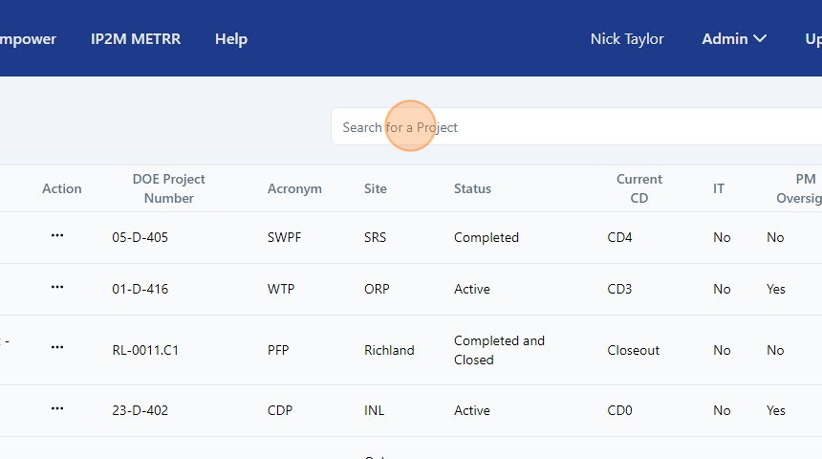Click the Completed and Closed status cell
Viewport: 822px width, 459px height.
pyautogui.click(x=499, y=350)
